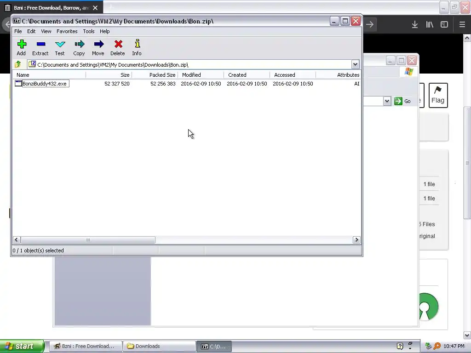The width and height of the screenshot is (471, 353).
Task: Click Firefox forward arrow button
Action: coord(370,25)
